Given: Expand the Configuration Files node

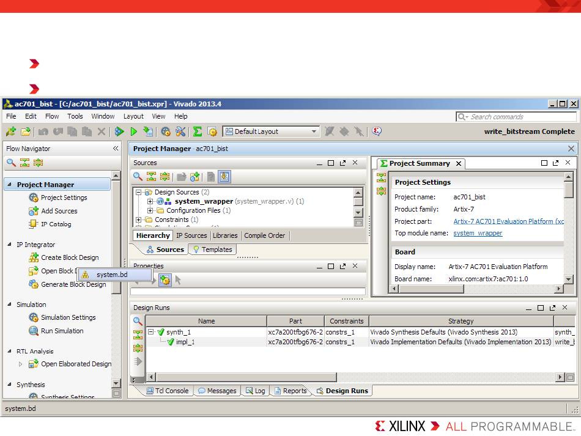Looking at the screenshot, I should tap(150, 210).
